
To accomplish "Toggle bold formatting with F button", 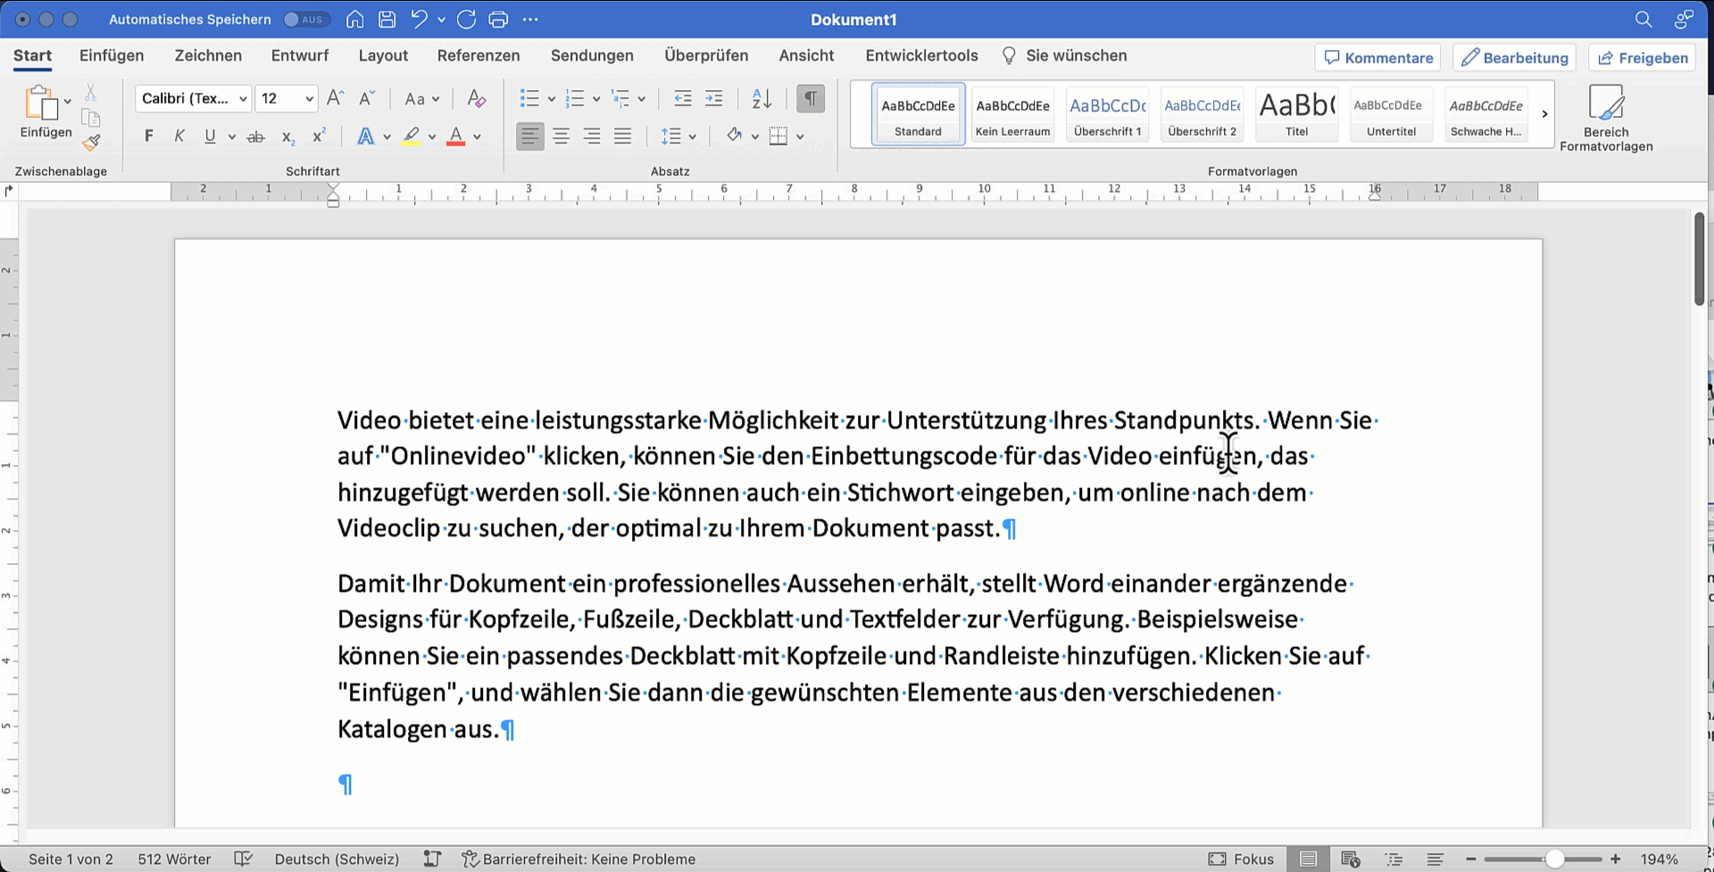I will (x=149, y=137).
